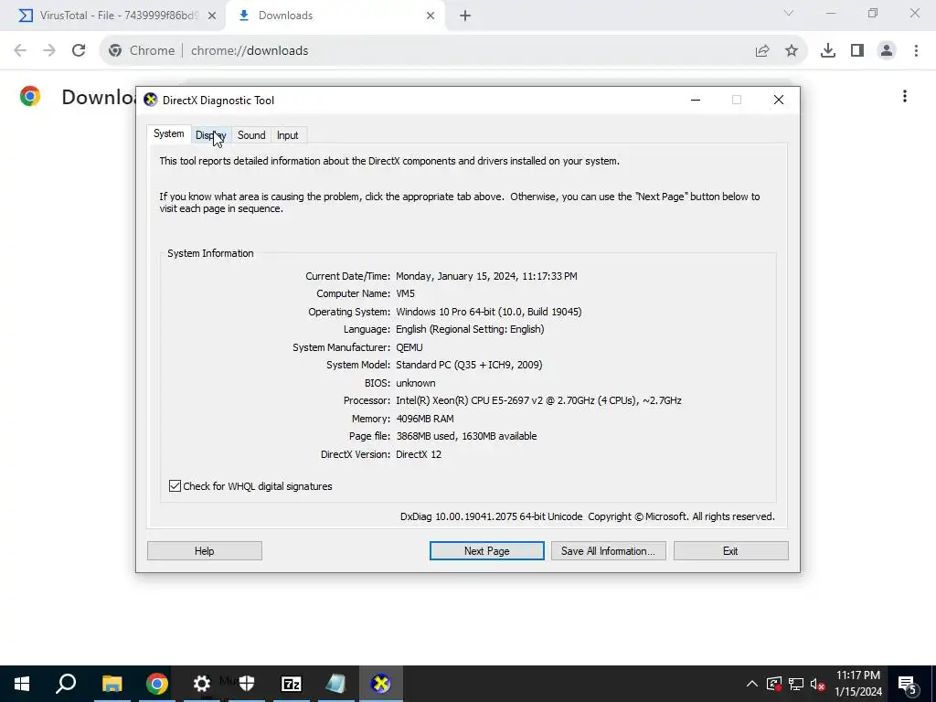
Task: Click the muted volume tray icon
Action: pos(818,684)
